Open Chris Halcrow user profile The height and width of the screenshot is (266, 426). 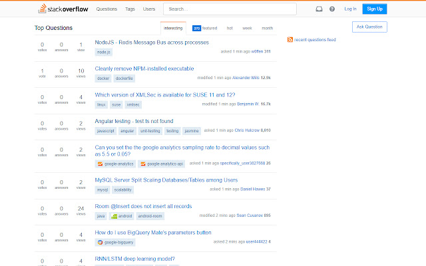[247, 130]
